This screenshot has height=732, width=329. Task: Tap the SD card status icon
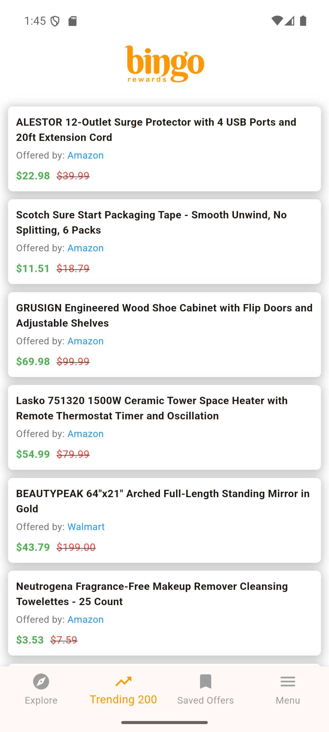tap(73, 21)
